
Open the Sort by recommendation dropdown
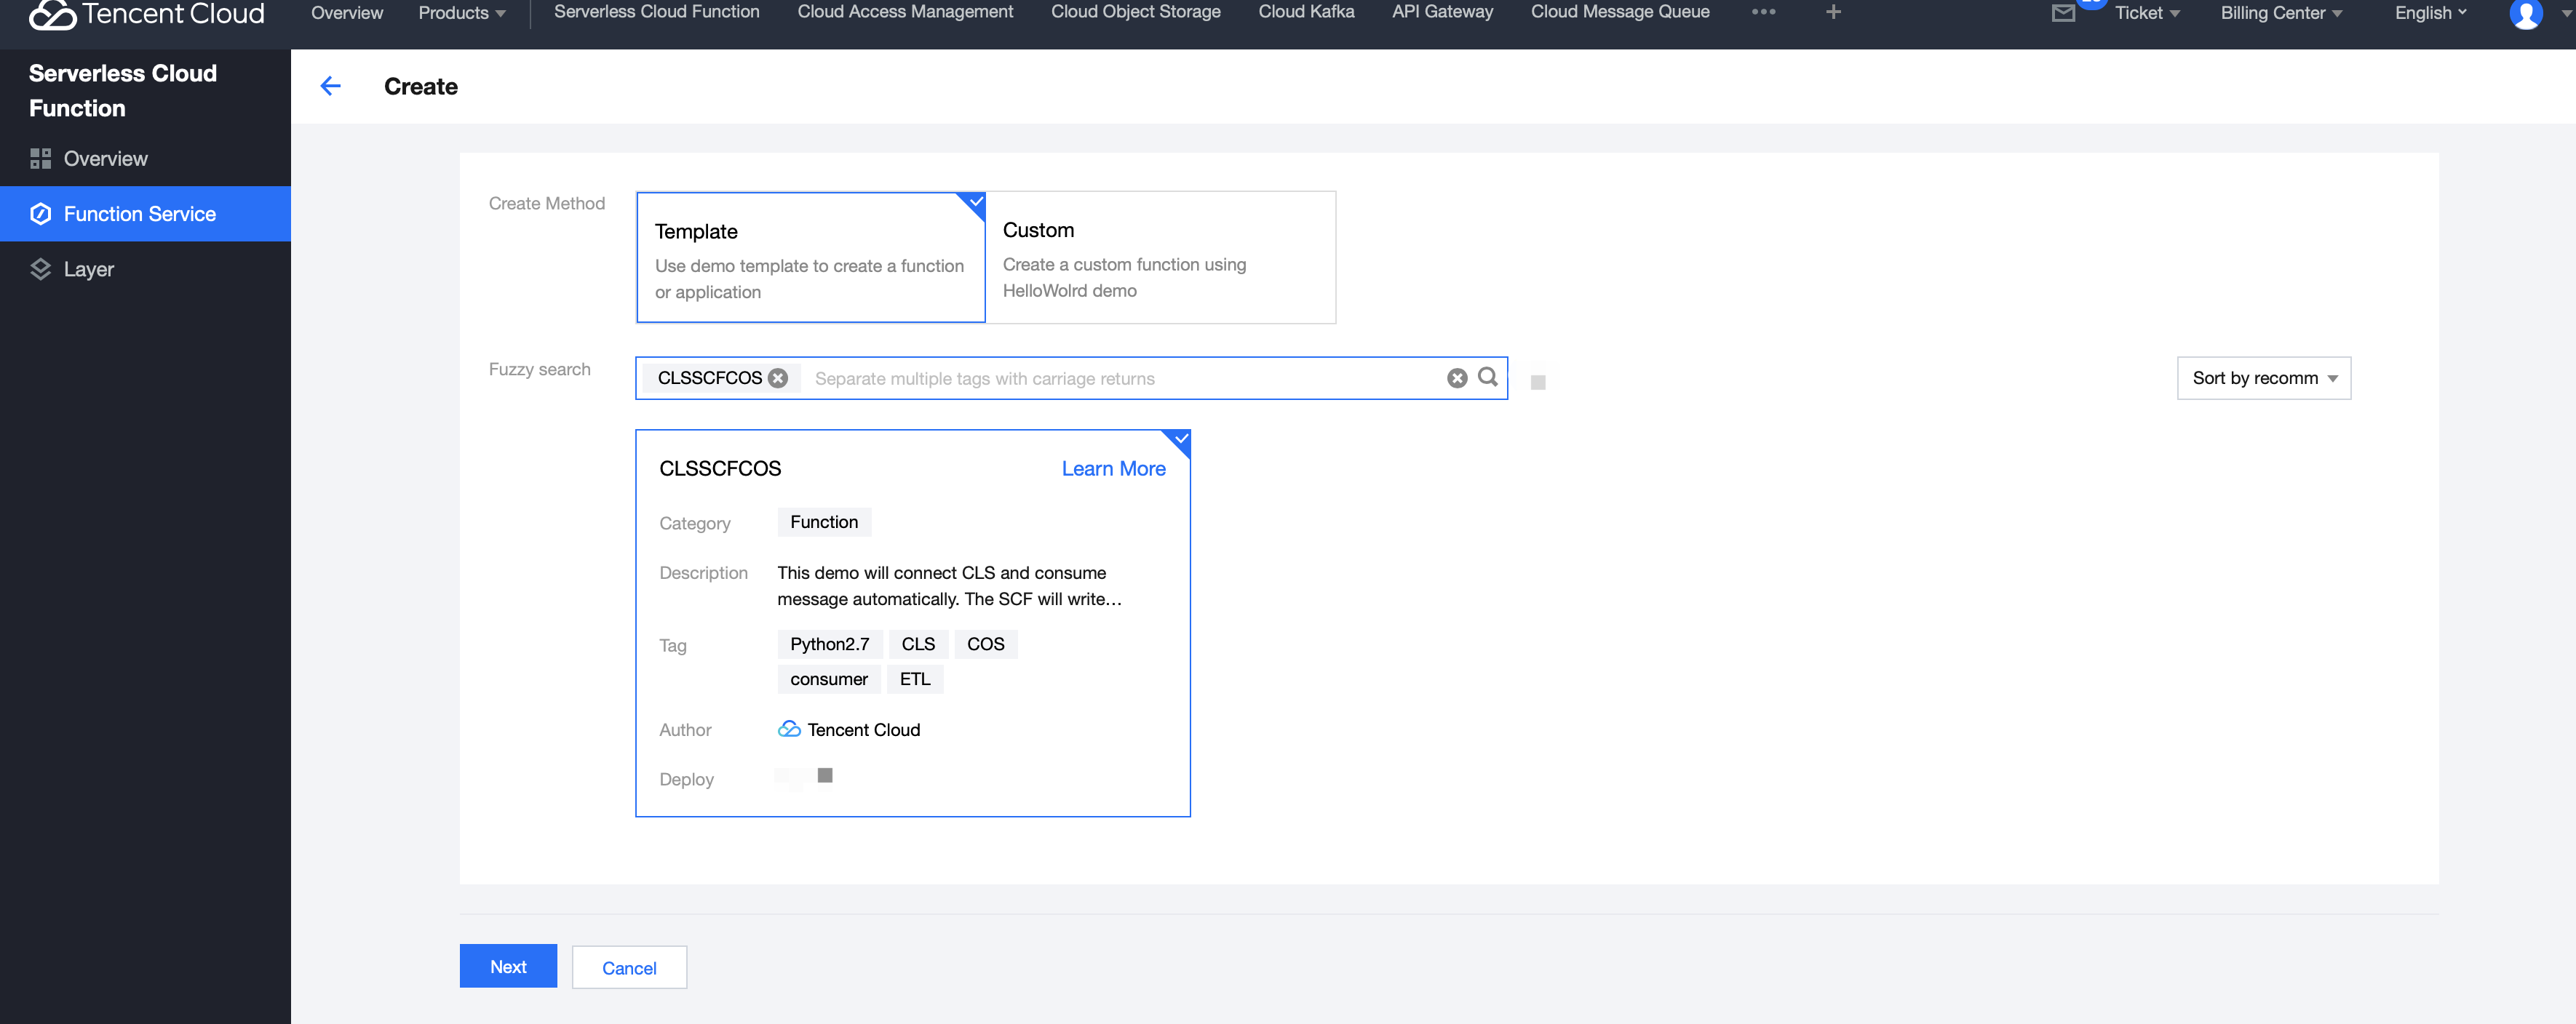(x=2263, y=379)
